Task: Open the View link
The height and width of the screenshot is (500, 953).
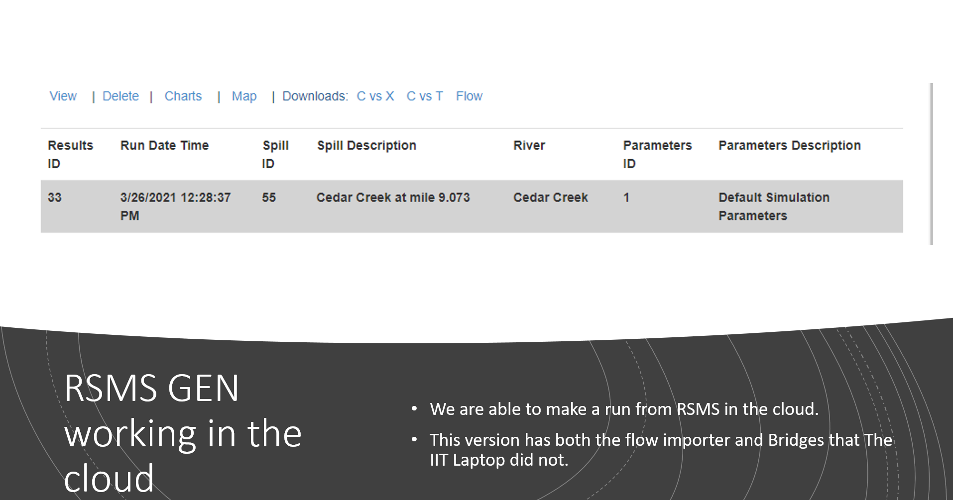Action: coord(63,96)
